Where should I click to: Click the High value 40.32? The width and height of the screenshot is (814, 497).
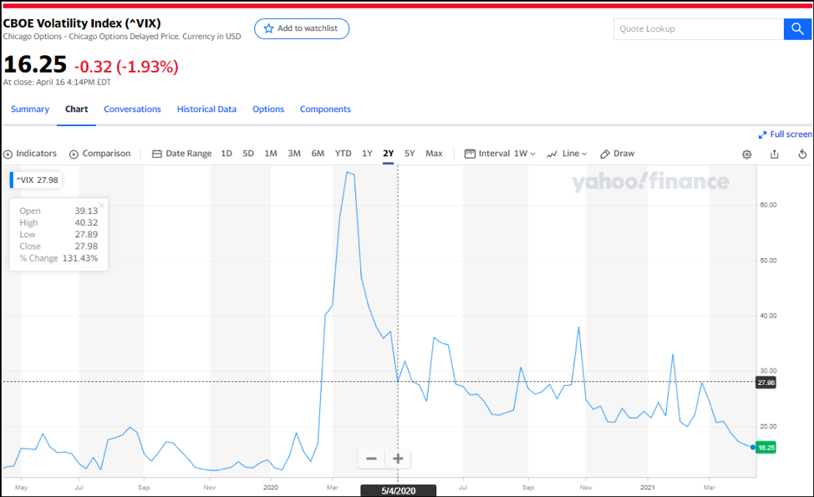pos(86,222)
